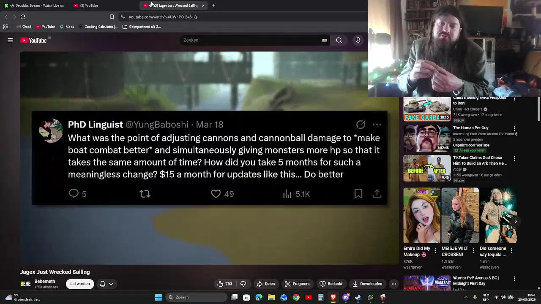Click the Bedankt thanks button
The image size is (541, 304).
click(331, 284)
